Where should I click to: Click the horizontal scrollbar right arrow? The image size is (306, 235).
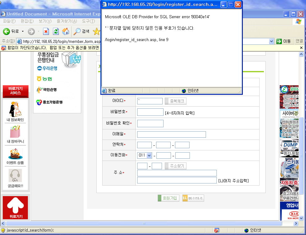pyautogui.click(x=296, y=223)
